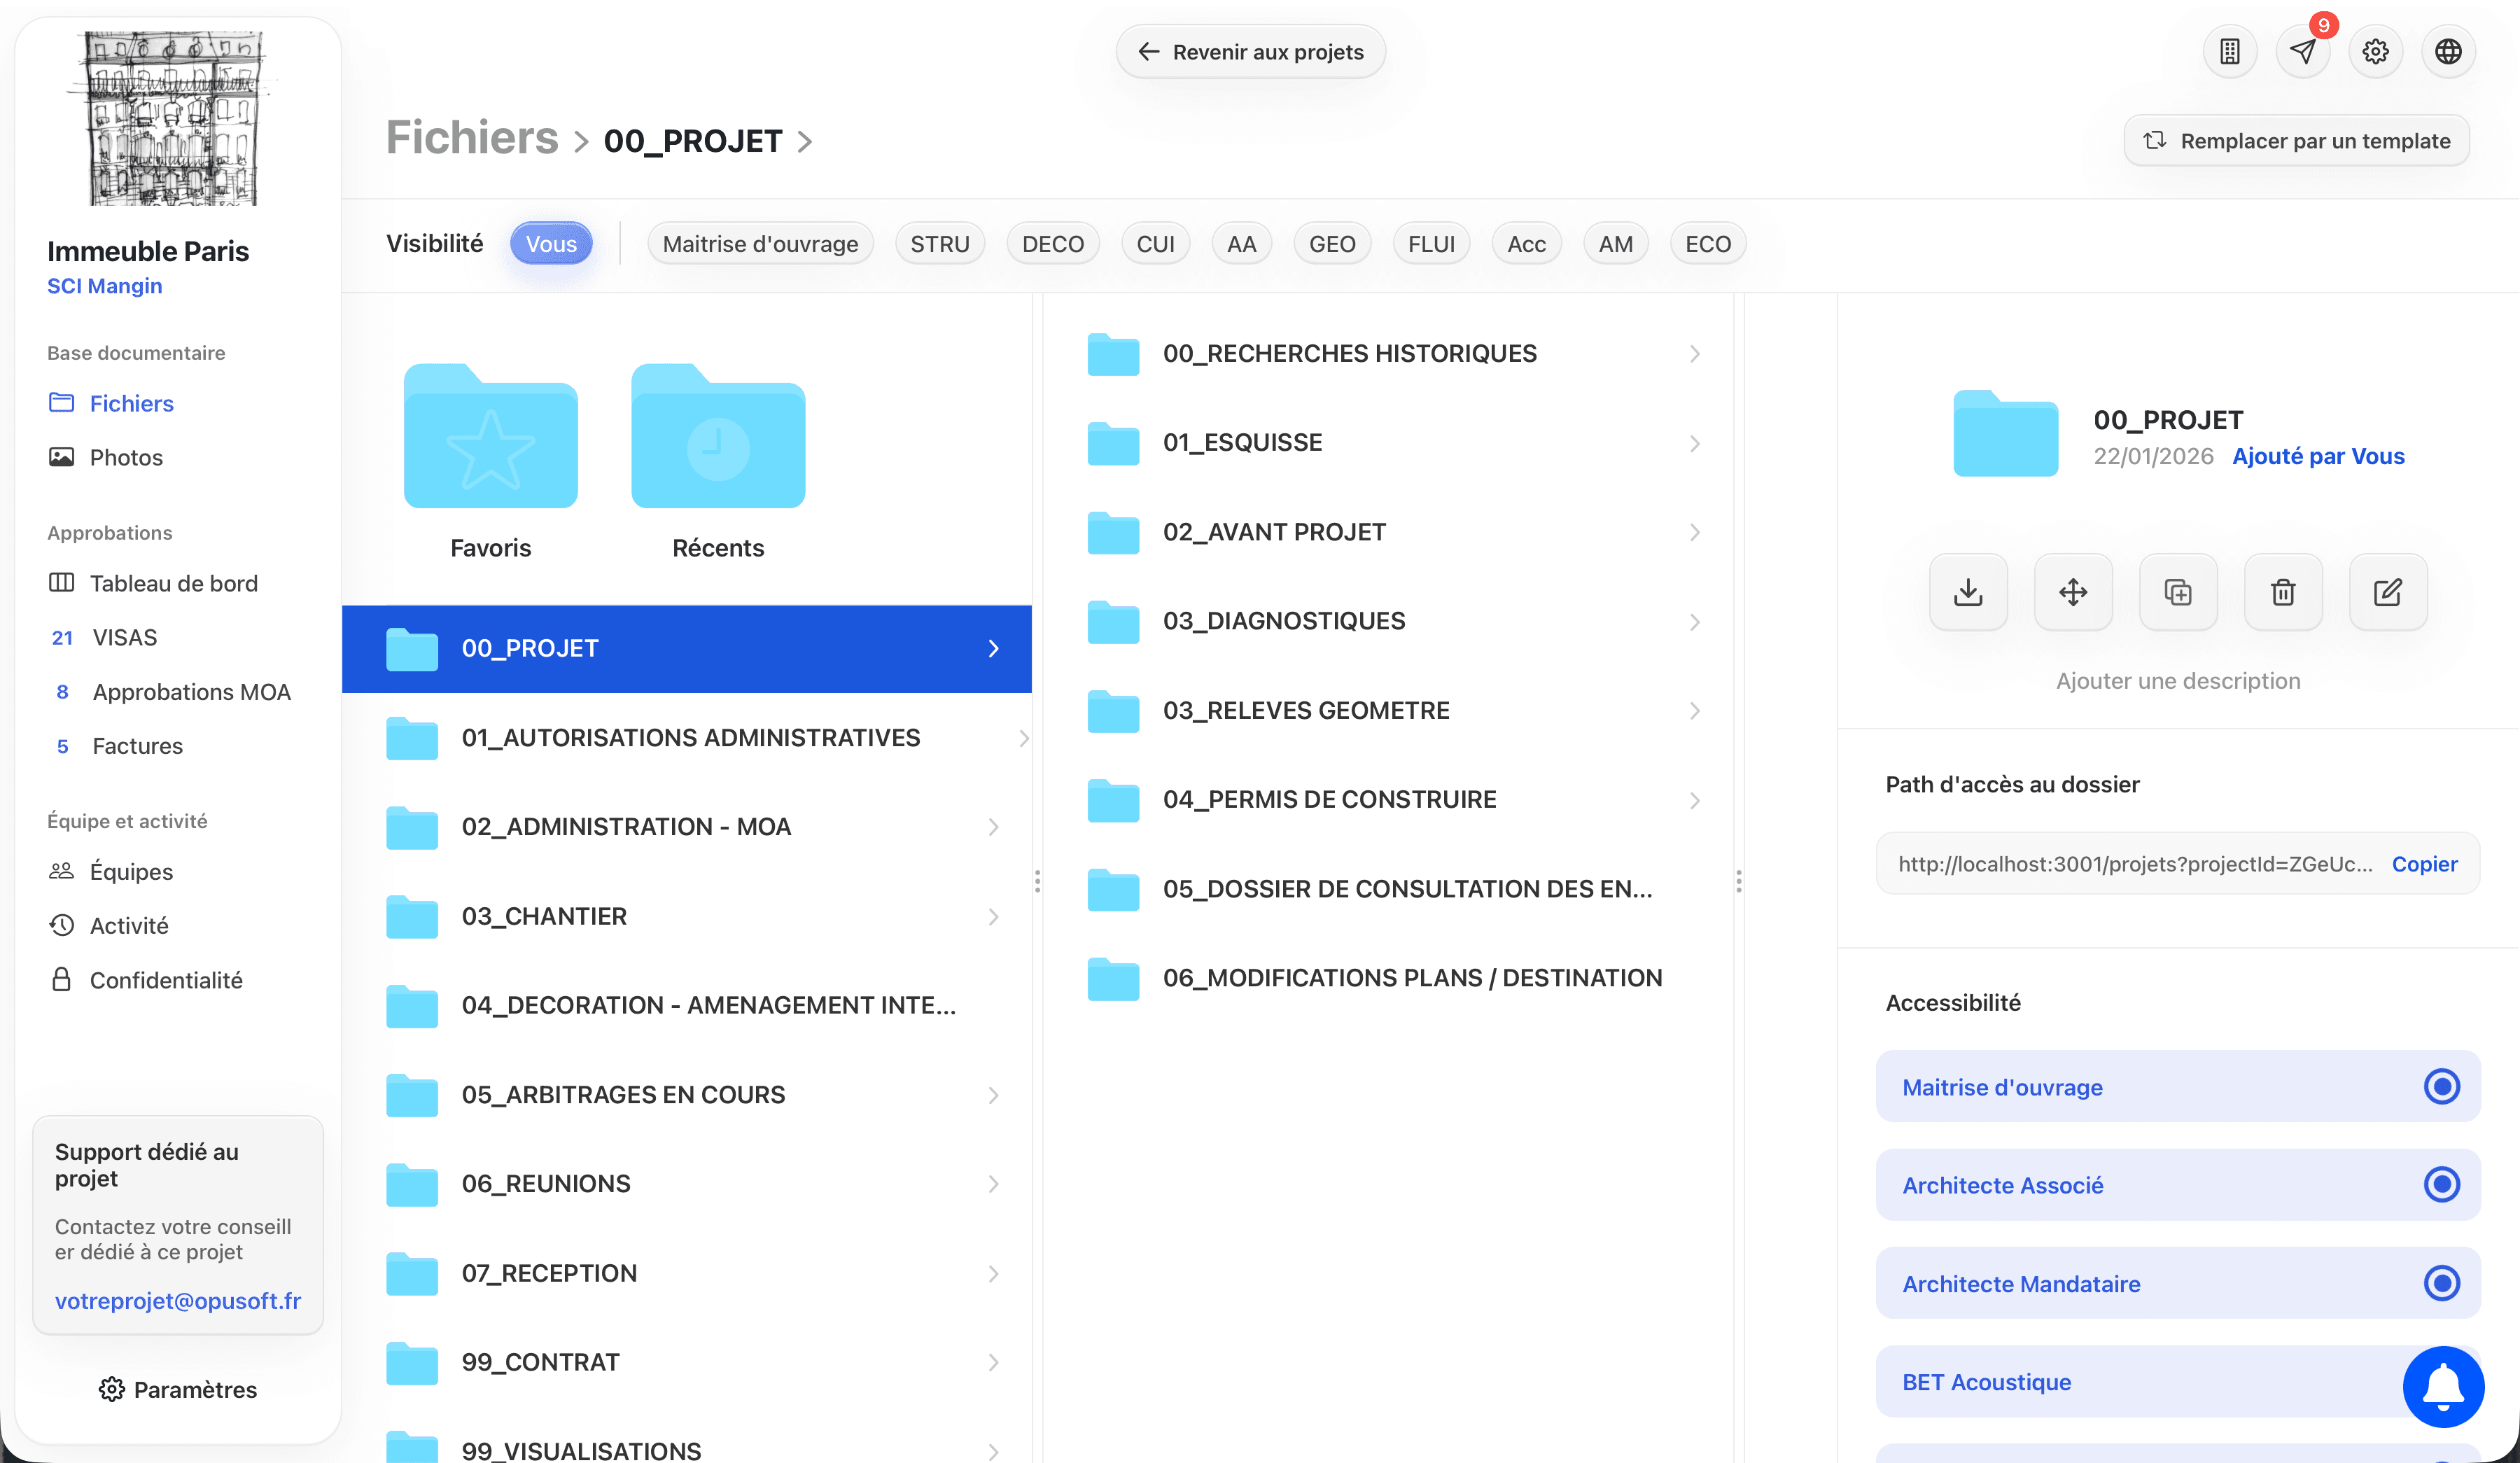
Task: Expand the 03_CHANTIER folder chevron
Action: 993,916
